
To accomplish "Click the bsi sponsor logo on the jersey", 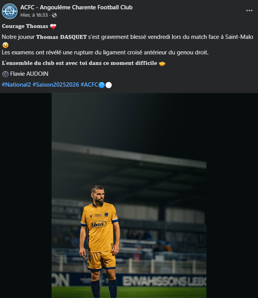I will [99, 224].
